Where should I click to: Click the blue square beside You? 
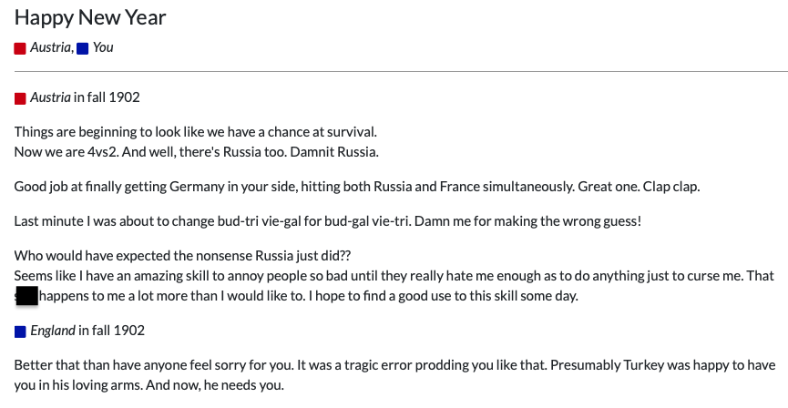82,48
